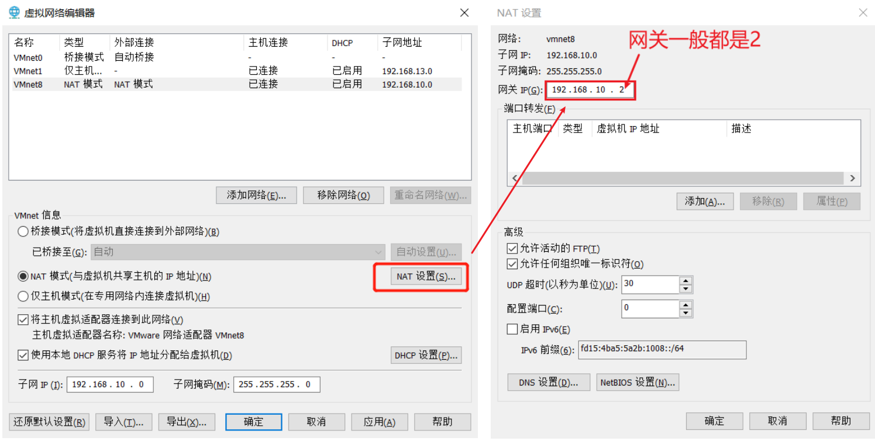Viewport: 875px width, 441px height.
Task: Click 导出(X)... button
Action: (187, 422)
